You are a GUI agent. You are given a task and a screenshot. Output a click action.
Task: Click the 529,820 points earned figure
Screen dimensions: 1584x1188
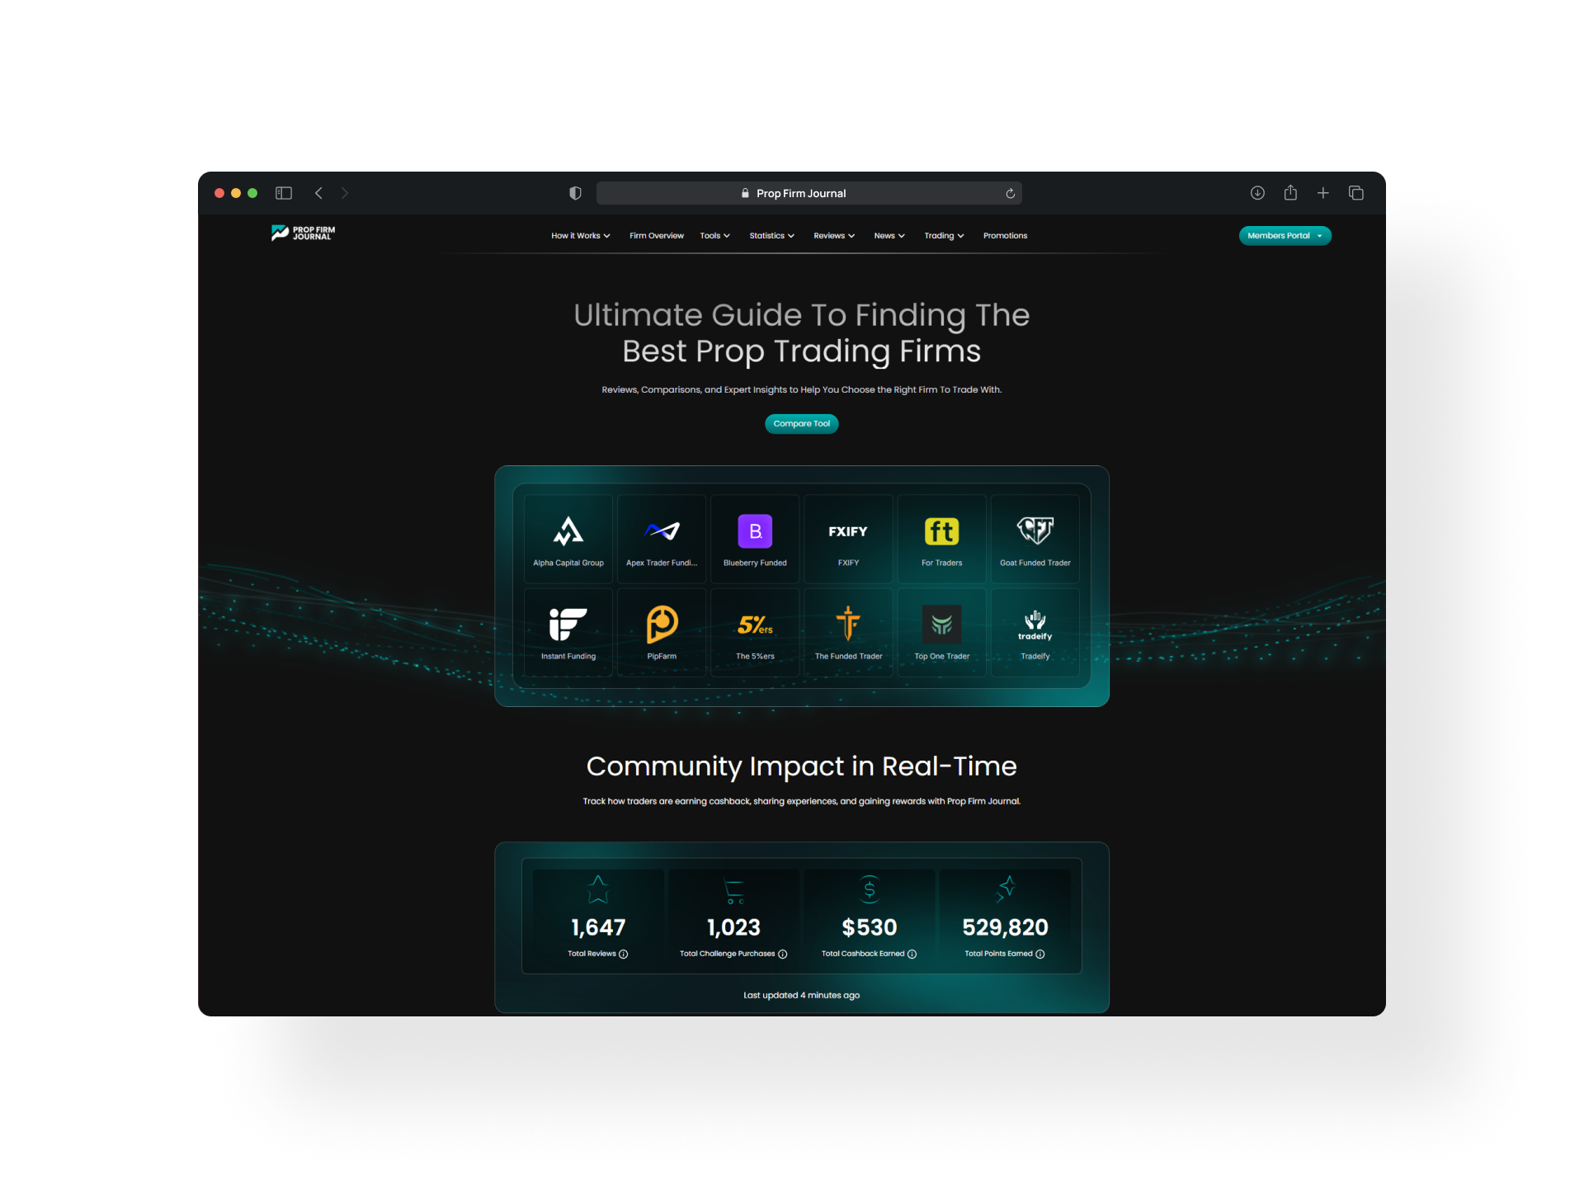pos(1005,927)
